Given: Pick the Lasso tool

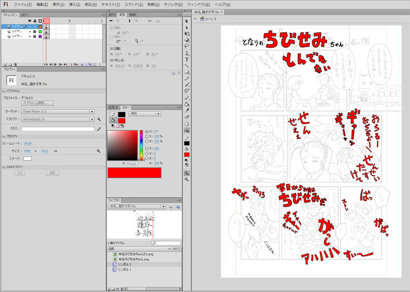Looking at the screenshot, I should pos(187,46).
